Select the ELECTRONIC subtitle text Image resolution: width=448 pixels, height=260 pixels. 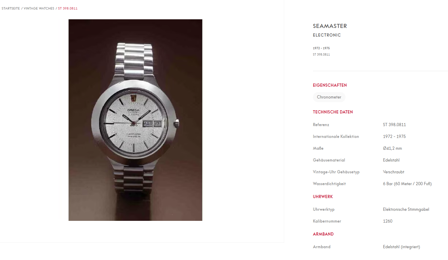pyautogui.click(x=327, y=35)
